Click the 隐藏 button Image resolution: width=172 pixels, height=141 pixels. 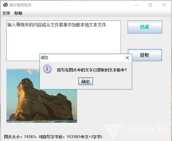click(145, 27)
